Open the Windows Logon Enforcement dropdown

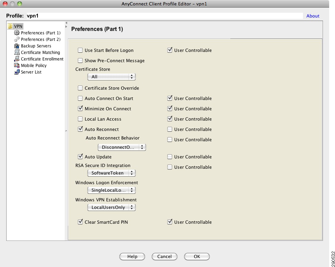[x=112, y=190]
